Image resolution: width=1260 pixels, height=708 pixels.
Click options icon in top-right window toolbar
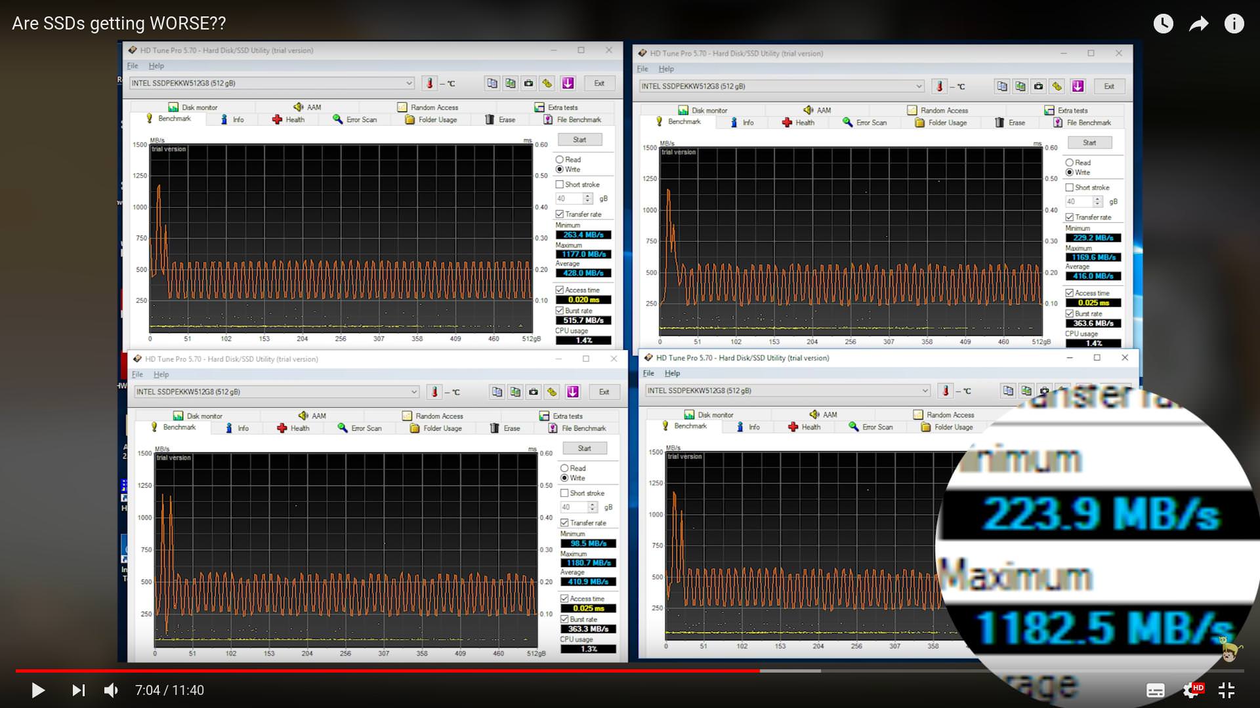click(x=1057, y=86)
